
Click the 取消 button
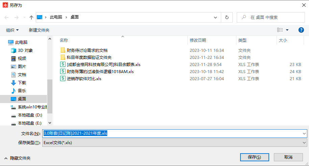[288, 157]
